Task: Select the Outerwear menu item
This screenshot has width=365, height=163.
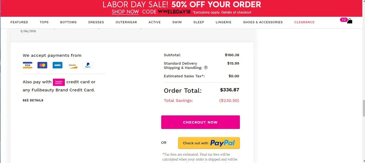Action: (x=126, y=22)
